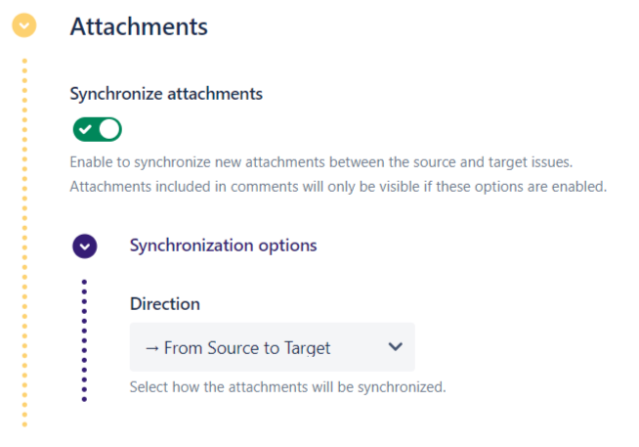The height and width of the screenshot is (447, 639).
Task: Click the Synchronize attachments label
Action: [166, 94]
